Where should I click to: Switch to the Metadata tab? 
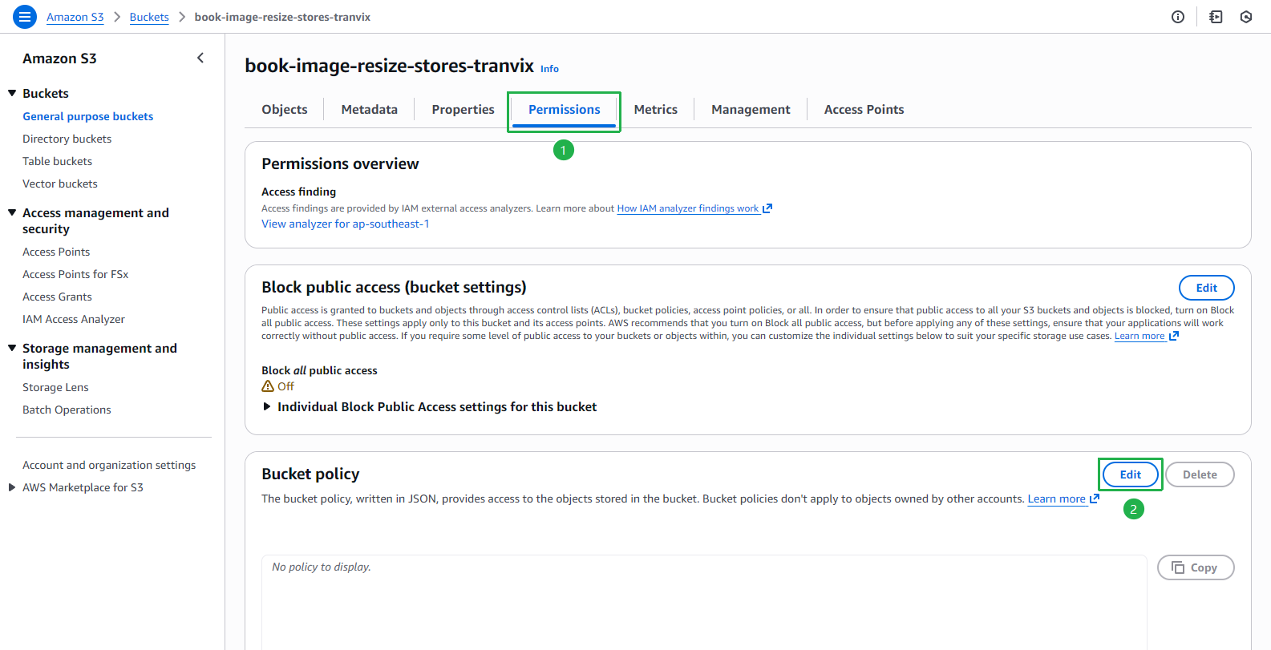pyautogui.click(x=370, y=110)
